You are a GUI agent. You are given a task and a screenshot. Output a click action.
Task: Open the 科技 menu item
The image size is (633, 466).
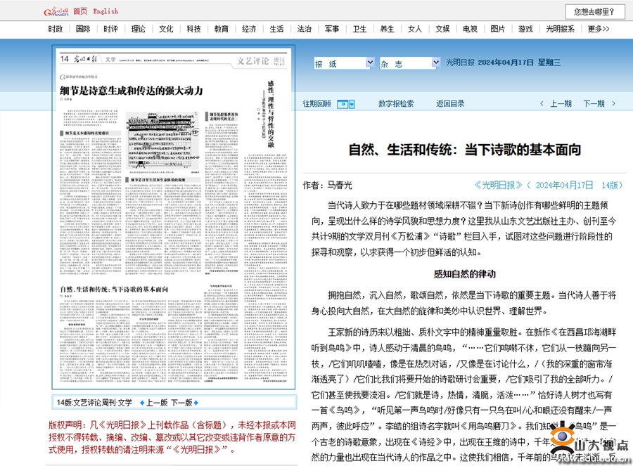[194, 29]
